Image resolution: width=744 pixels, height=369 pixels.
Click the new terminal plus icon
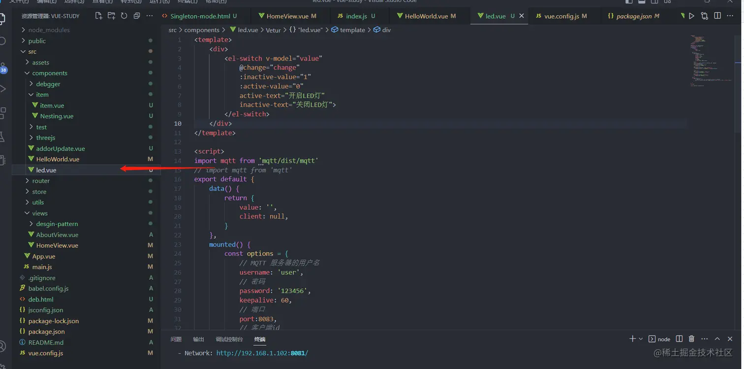632,339
